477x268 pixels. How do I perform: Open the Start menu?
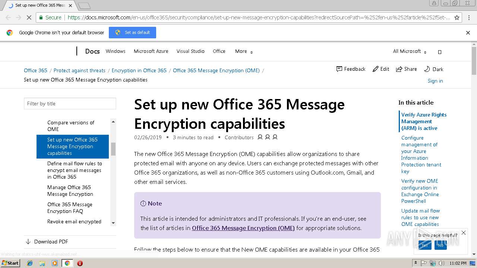[x=10, y=263]
